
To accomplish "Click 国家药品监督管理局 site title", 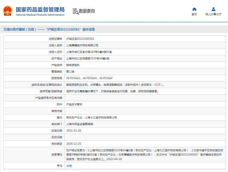I will [40, 10].
